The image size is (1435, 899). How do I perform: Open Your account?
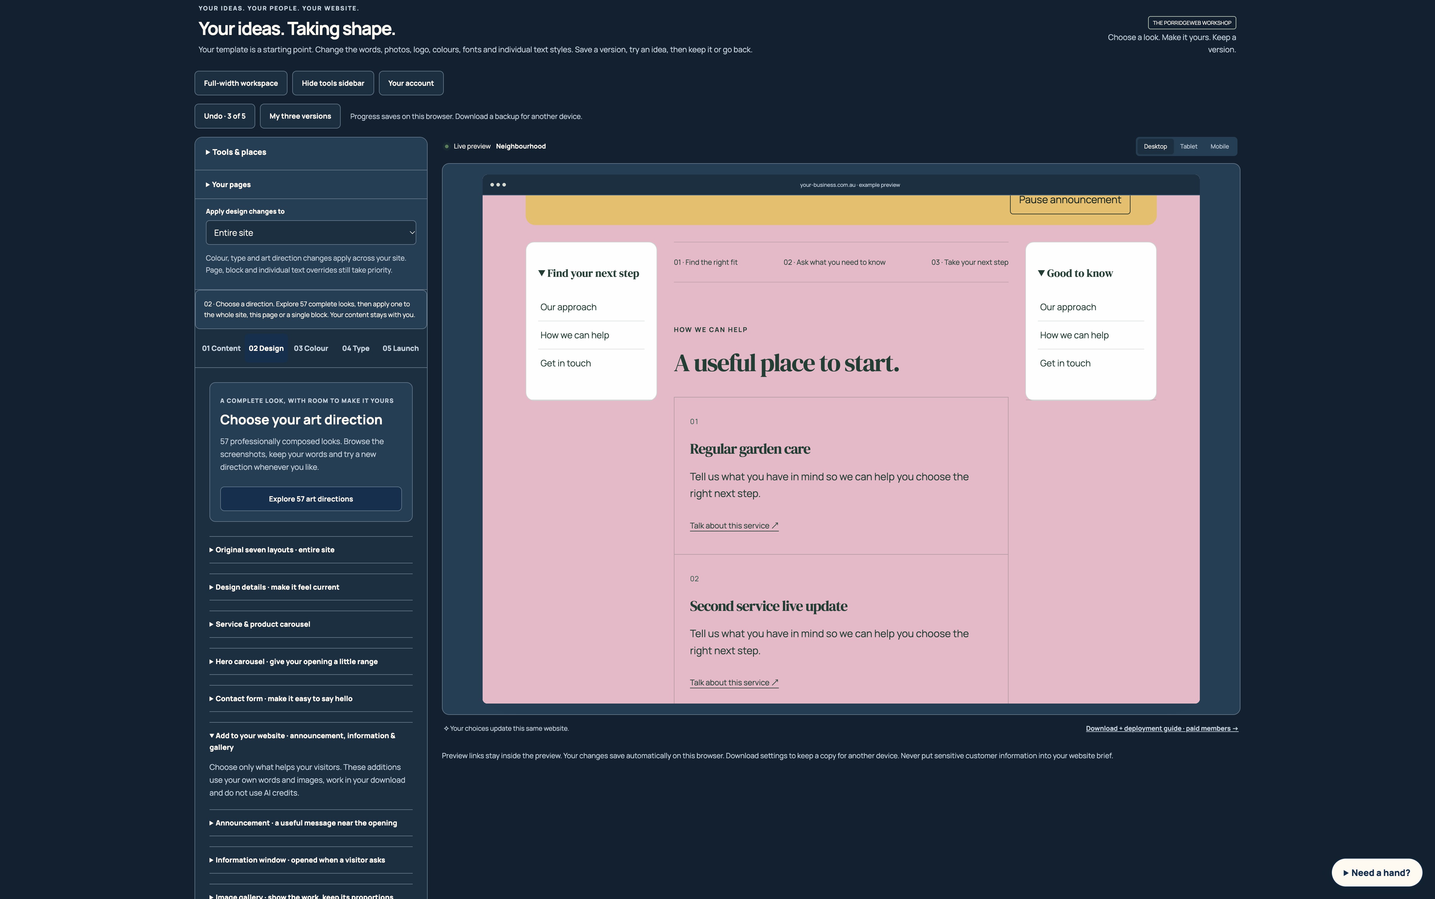[x=411, y=83]
